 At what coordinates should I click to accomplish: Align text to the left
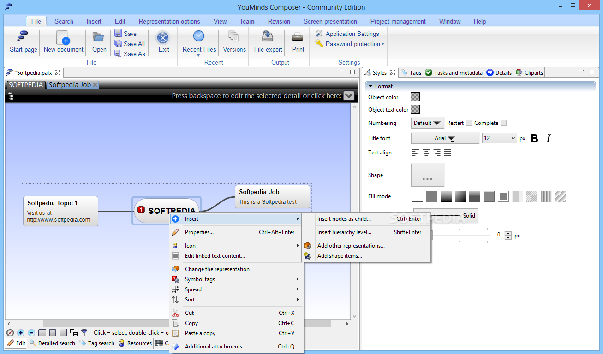tap(416, 153)
